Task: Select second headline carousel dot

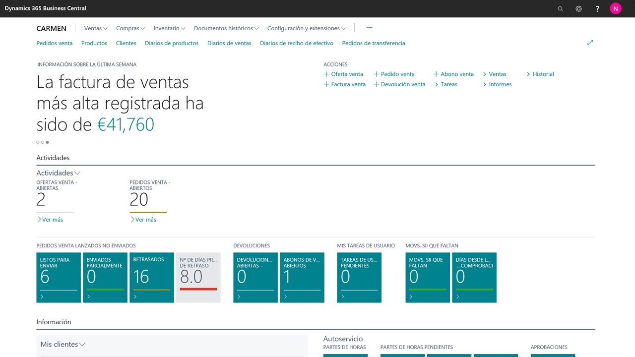Action: coord(43,142)
